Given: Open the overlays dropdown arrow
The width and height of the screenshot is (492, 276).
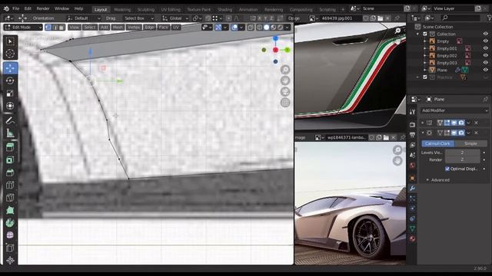Looking at the screenshot, I should (241, 28).
